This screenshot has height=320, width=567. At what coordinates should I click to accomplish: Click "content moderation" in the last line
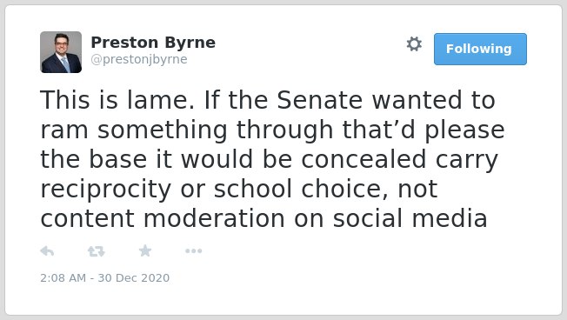[163, 219]
